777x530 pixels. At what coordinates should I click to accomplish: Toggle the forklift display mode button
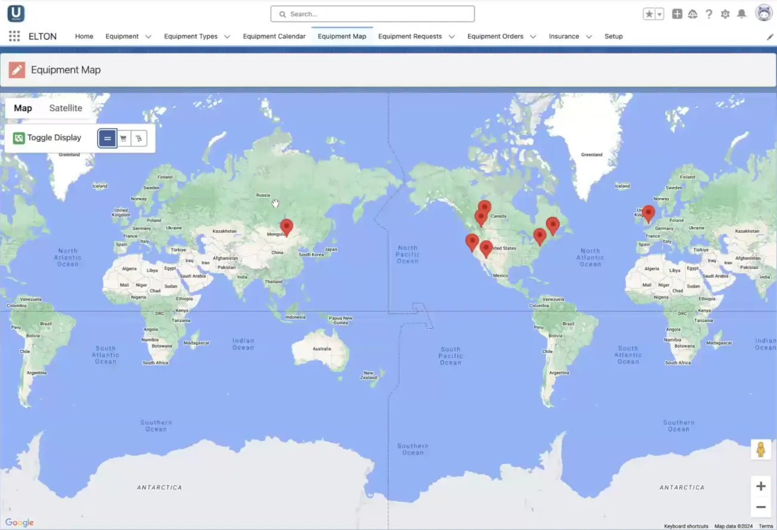pyautogui.click(x=139, y=138)
